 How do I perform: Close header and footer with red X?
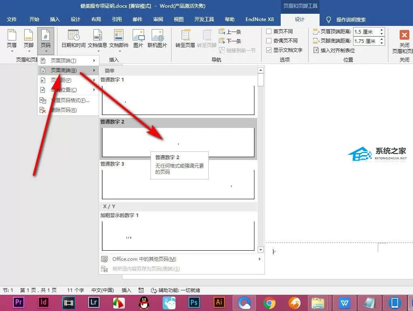[404, 35]
